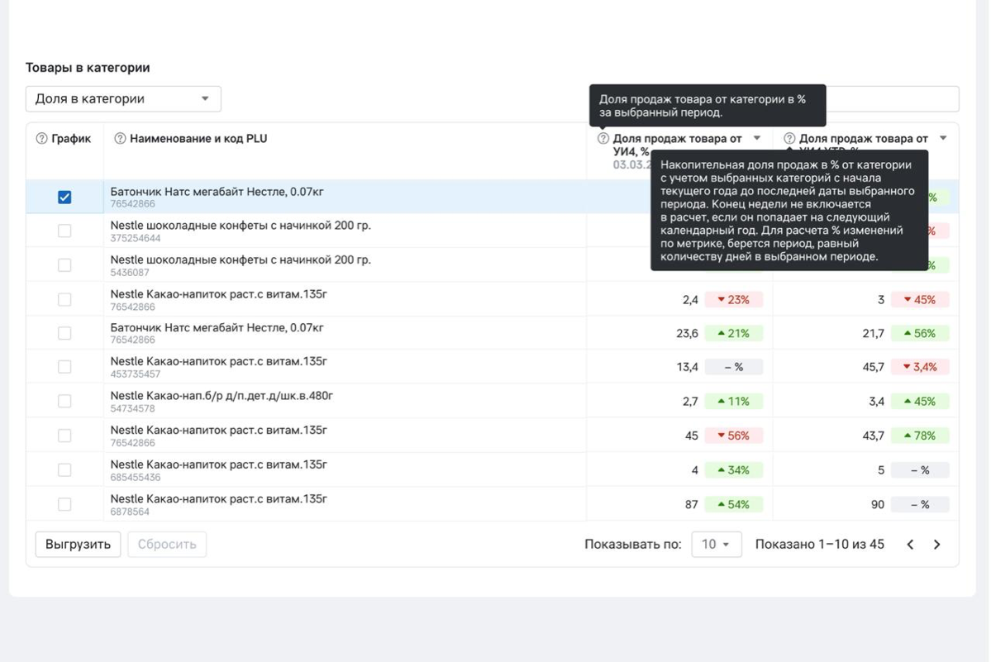Screen dimensions: 991x662
Task: Click the product code 6878564 text
Action: (x=130, y=512)
